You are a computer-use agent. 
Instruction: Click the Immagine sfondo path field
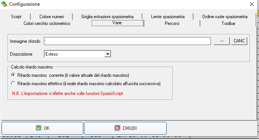click(127, 41)
